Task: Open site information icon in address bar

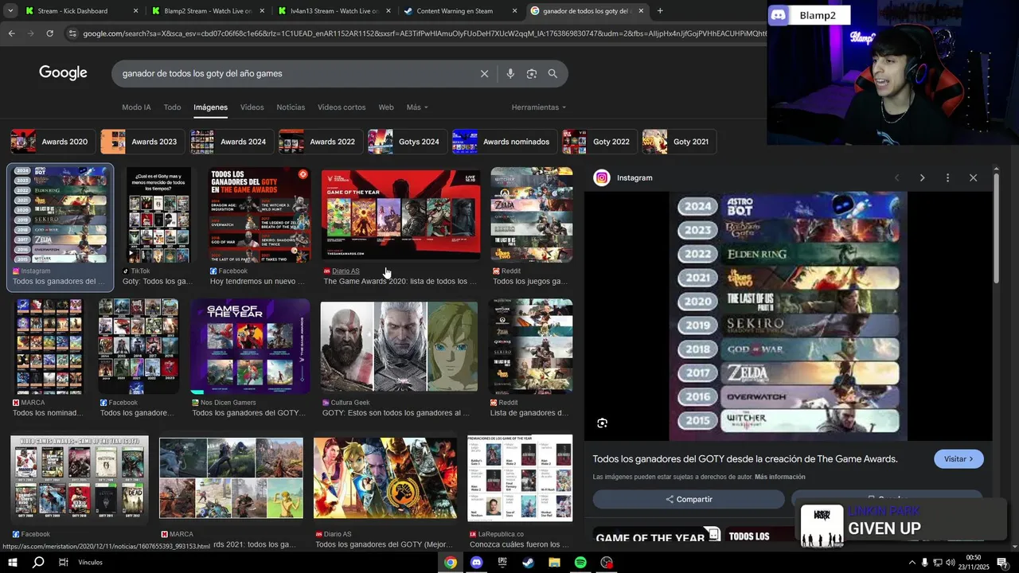Action: pyautogui.click(x=72, y=33)
